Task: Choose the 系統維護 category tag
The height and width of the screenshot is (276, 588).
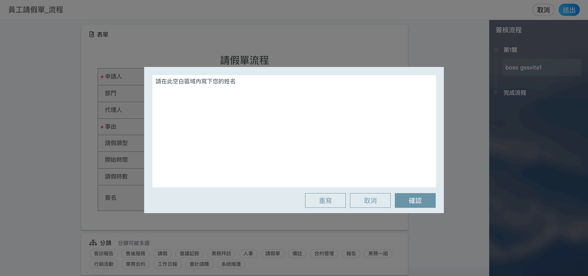Action: coord(231,264)
